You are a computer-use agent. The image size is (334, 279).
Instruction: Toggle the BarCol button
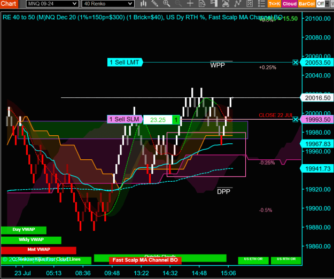pyautogui.click(x=307, y=4)
